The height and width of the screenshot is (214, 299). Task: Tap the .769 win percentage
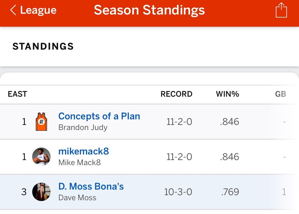tap(230, 192)
